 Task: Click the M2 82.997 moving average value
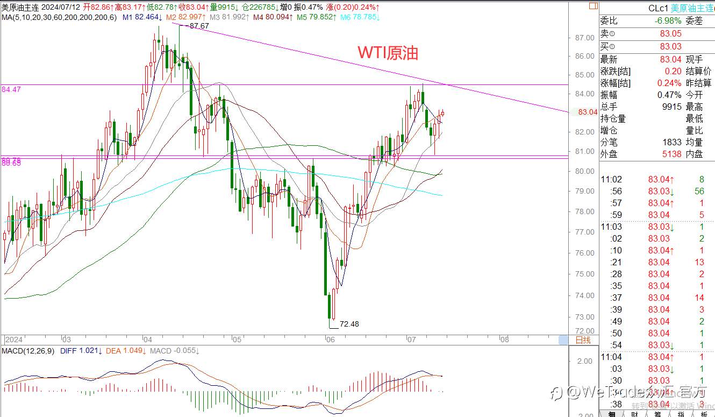(x=186, y=17)
